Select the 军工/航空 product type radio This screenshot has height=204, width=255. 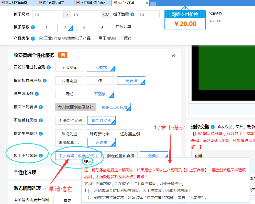pos(95,39)
